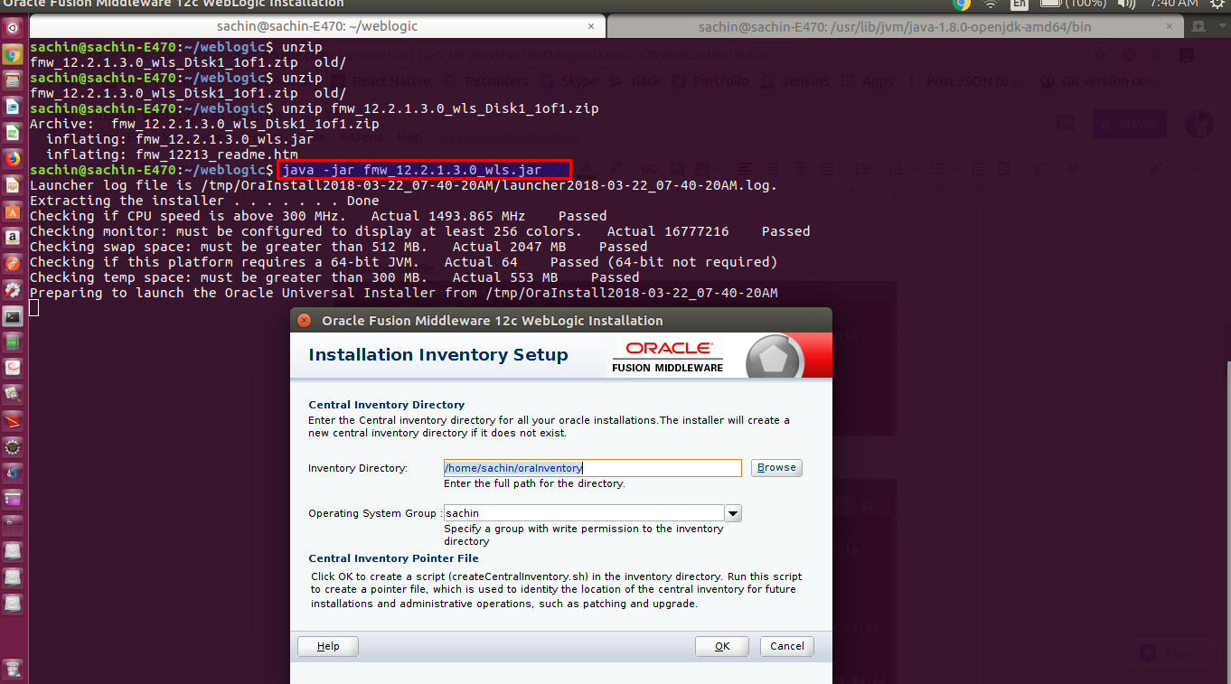Open the Trash in the dock
1231x684 pixels.
click(x=13, y=670)
